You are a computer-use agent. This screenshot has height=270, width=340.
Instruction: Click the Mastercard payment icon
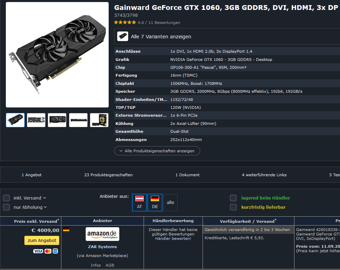(48, 251)
